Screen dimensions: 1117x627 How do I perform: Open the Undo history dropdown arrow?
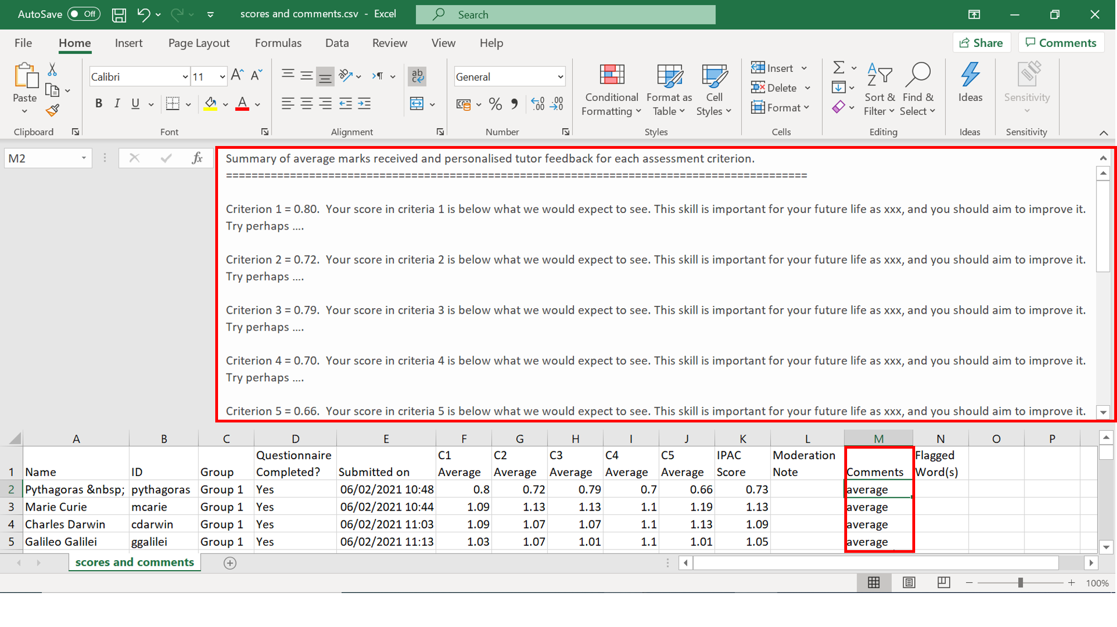[x=158, y=14]
